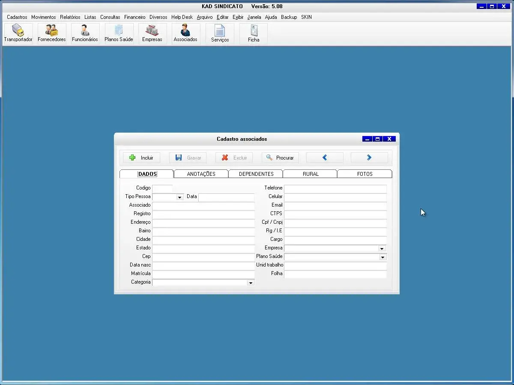Open the Listas menu

[90, 17]
